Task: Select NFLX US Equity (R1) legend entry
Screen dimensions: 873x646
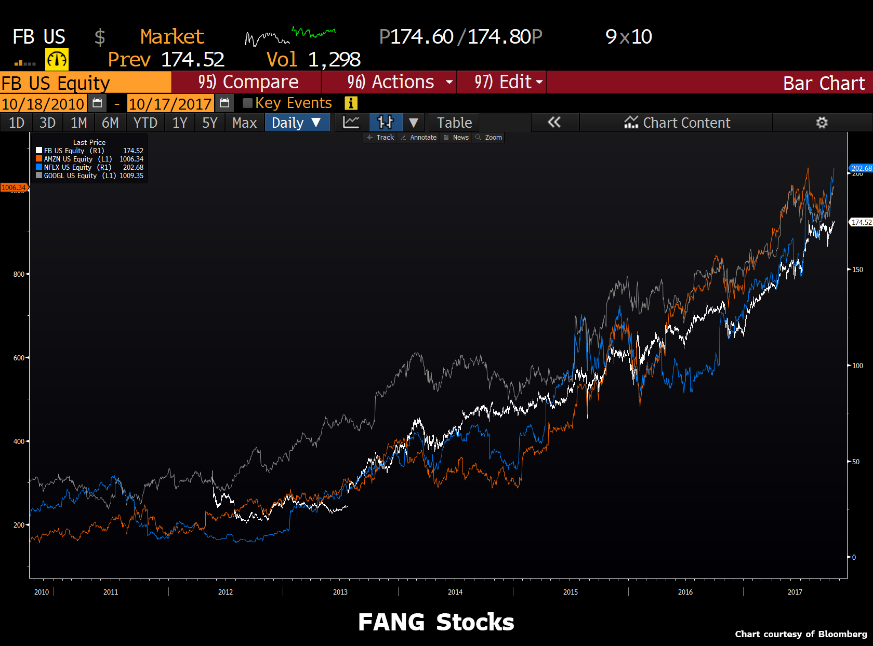Action: (89, 167)
